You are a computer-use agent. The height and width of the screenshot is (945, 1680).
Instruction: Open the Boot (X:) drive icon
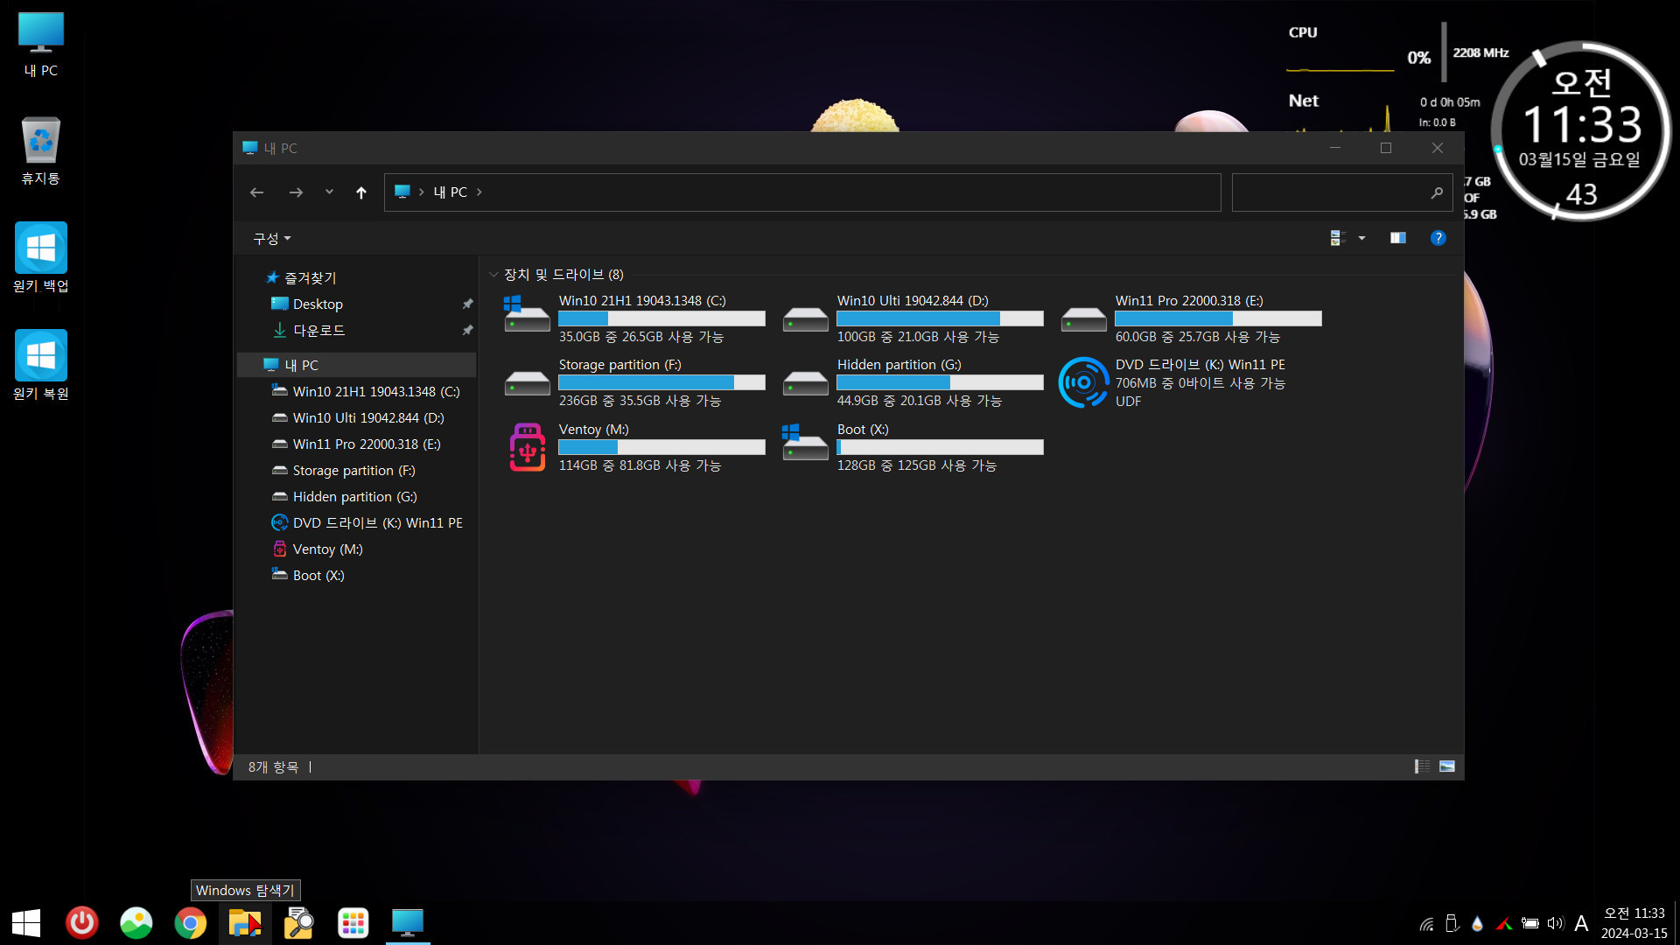(x=805, y=443)
